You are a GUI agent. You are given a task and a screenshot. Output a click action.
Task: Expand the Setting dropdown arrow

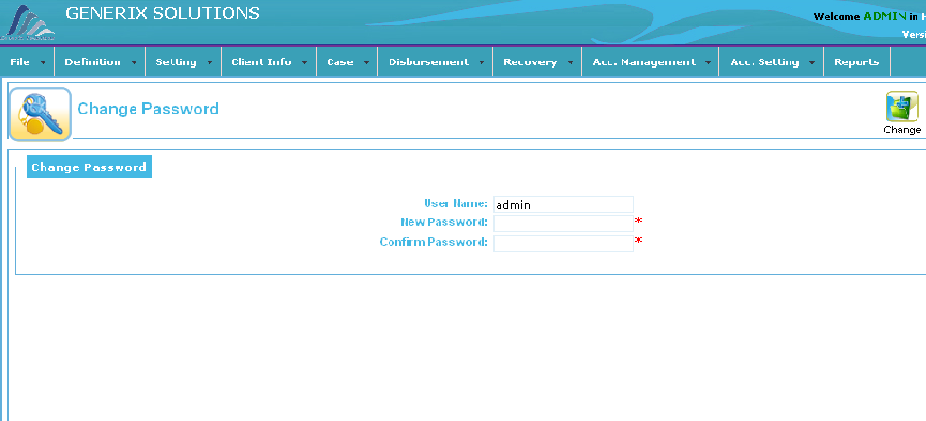tap(209, 63)
